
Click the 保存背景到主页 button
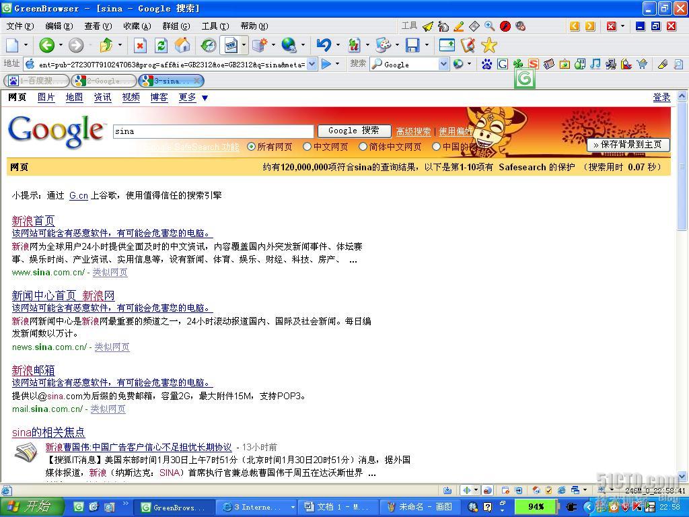628,145
